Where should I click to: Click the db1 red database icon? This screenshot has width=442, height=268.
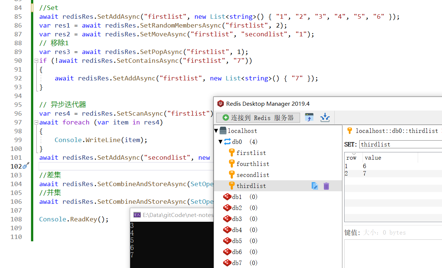227,197
